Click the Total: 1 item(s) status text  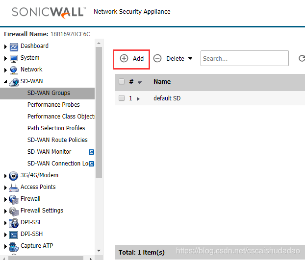(x=142, y=252)
